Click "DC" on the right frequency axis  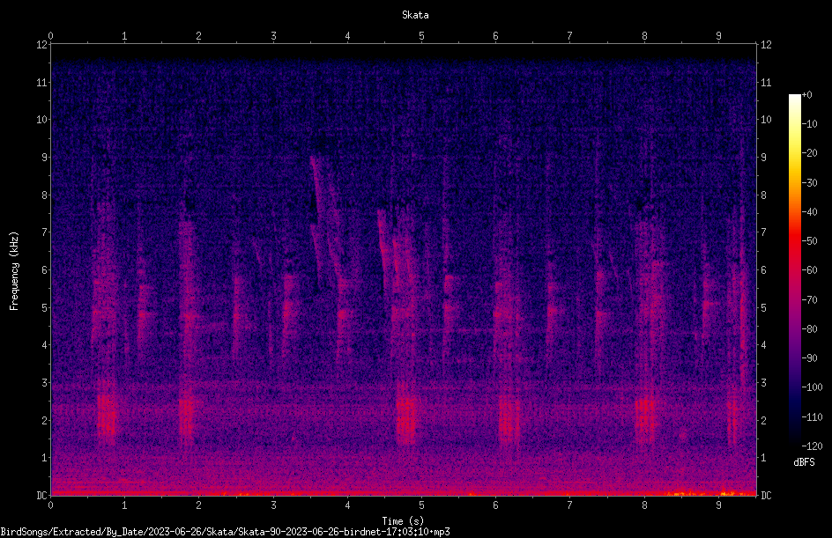(766, 496)
